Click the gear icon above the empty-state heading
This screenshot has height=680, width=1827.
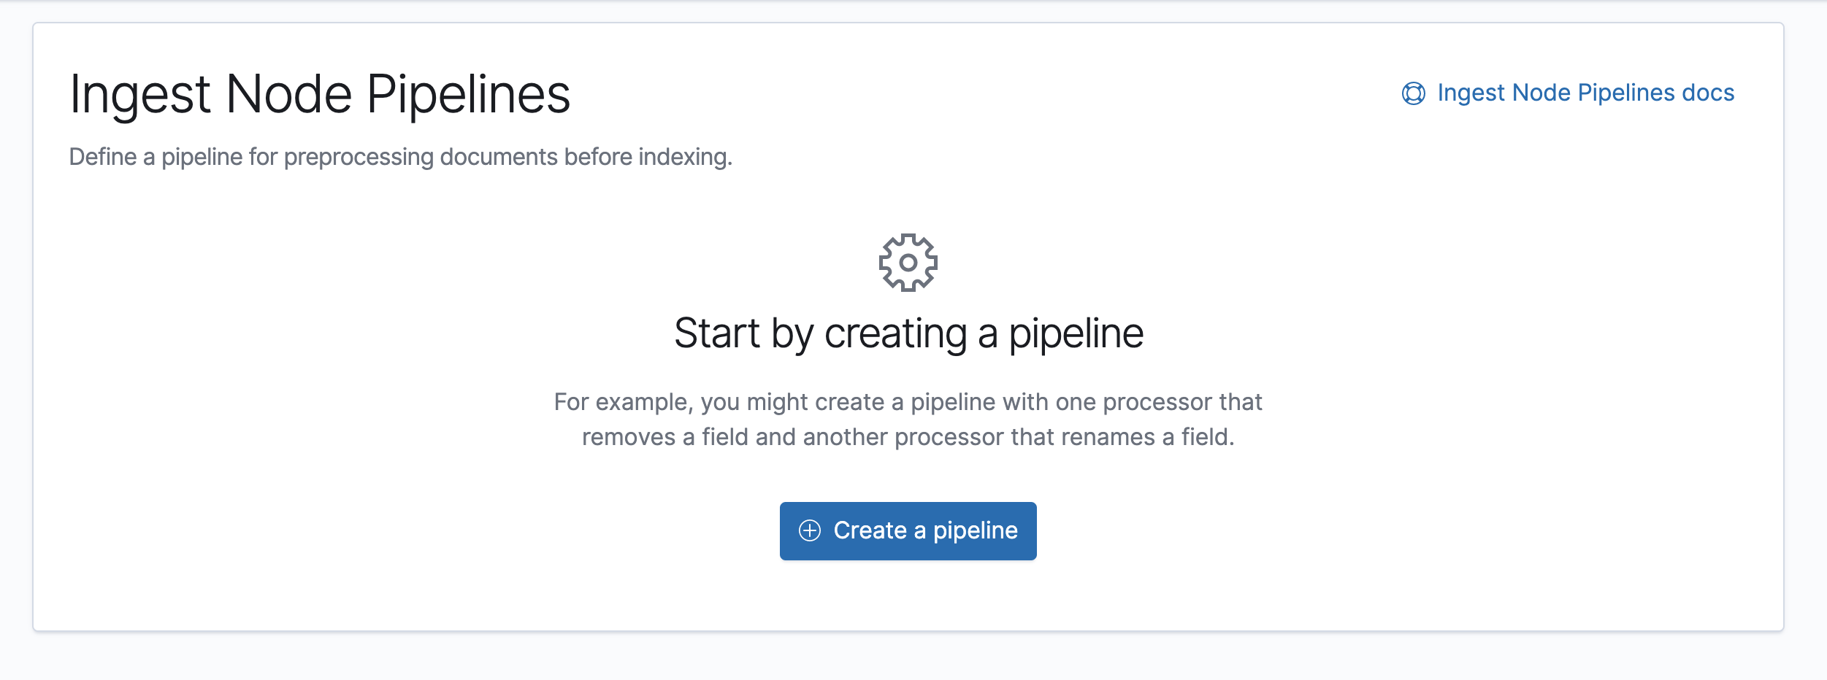pos(908,263)
